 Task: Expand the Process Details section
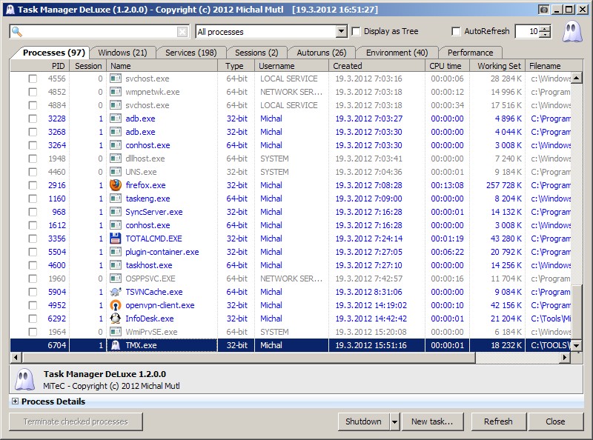pyautogui.click(x=15, y=401)
